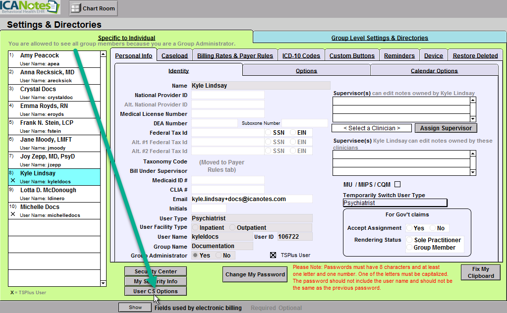Open Group Level Settings & Directories tab
The width and height of the screenshot is (507, 313).
click(380, 38)
